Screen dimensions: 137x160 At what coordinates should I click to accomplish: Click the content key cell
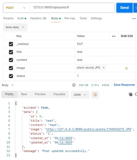coord(44,60)
